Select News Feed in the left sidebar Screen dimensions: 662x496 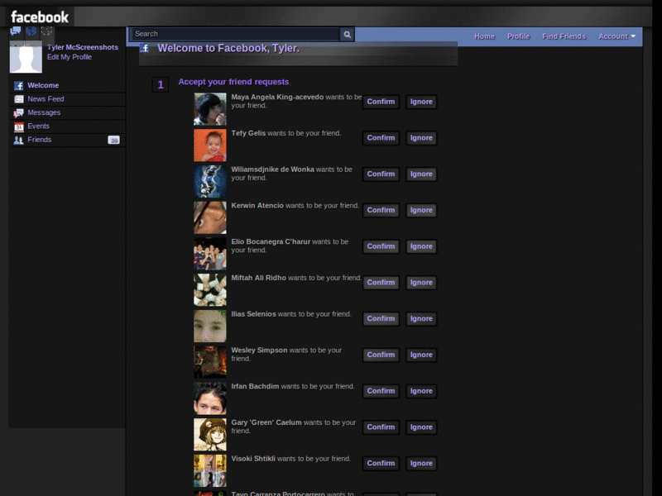click(x=68, y=99)
